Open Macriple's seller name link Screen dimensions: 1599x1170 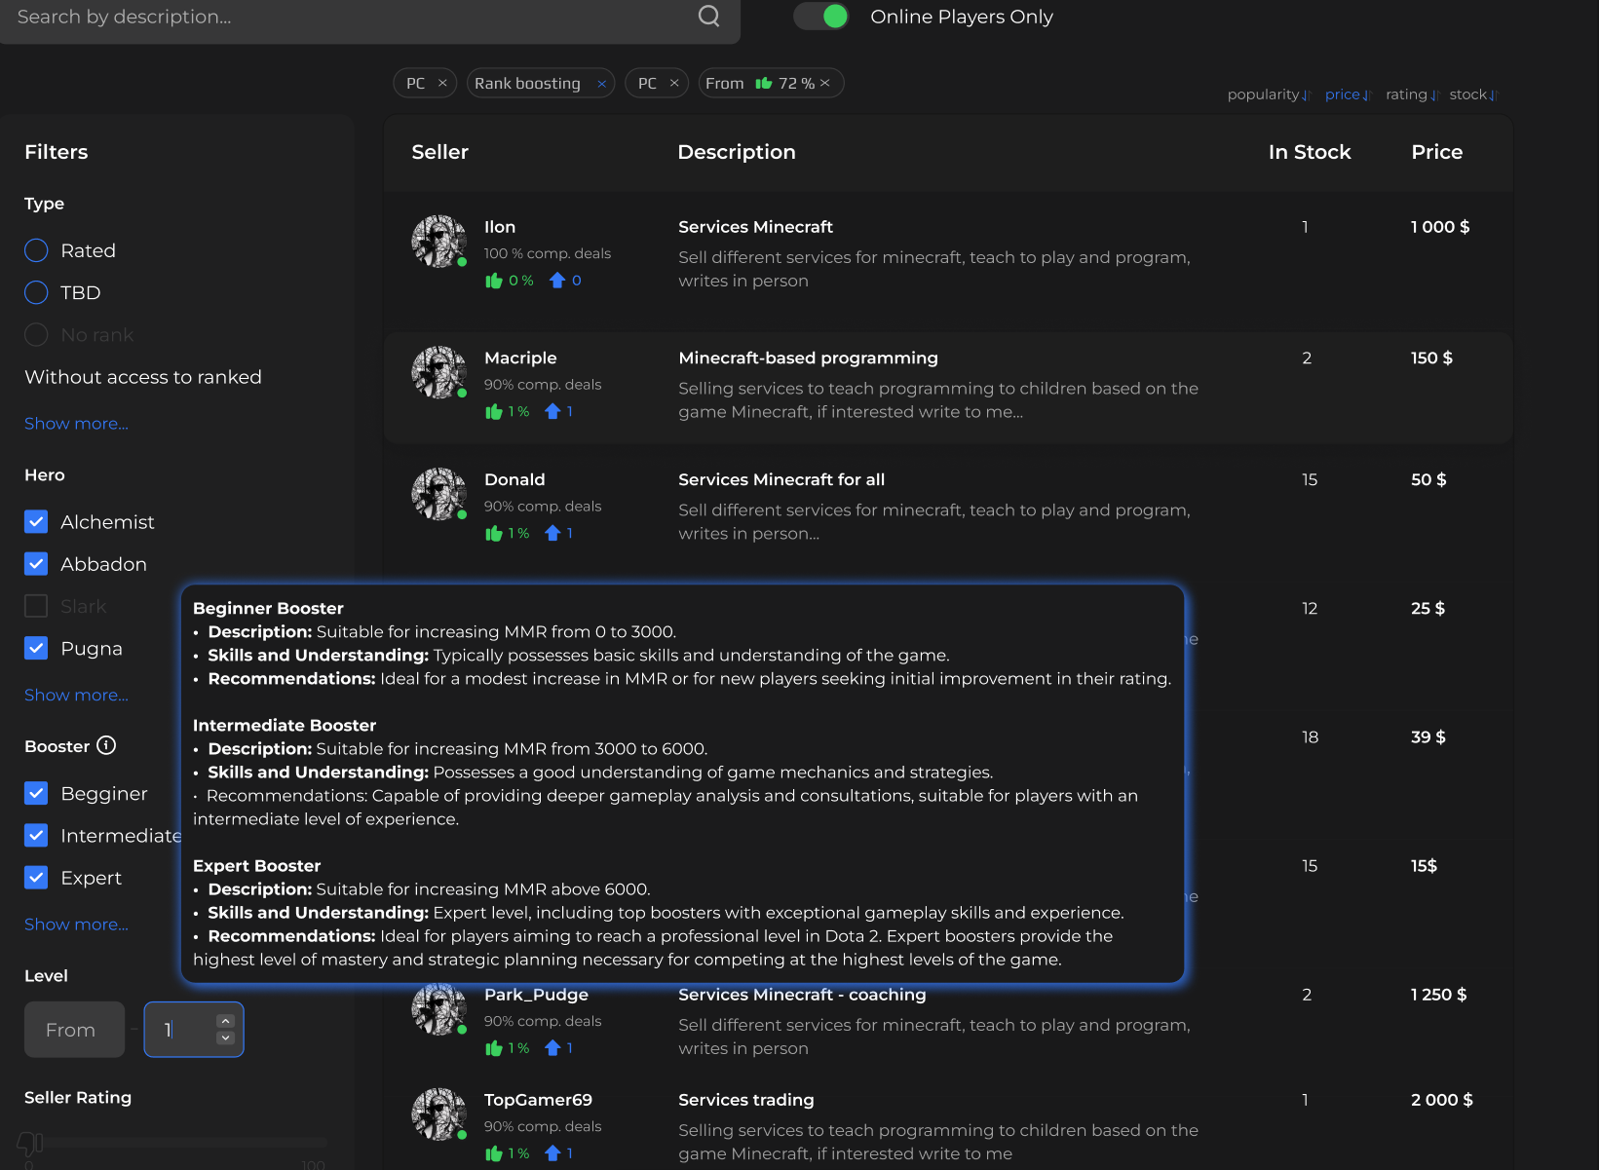pos(520,359)
